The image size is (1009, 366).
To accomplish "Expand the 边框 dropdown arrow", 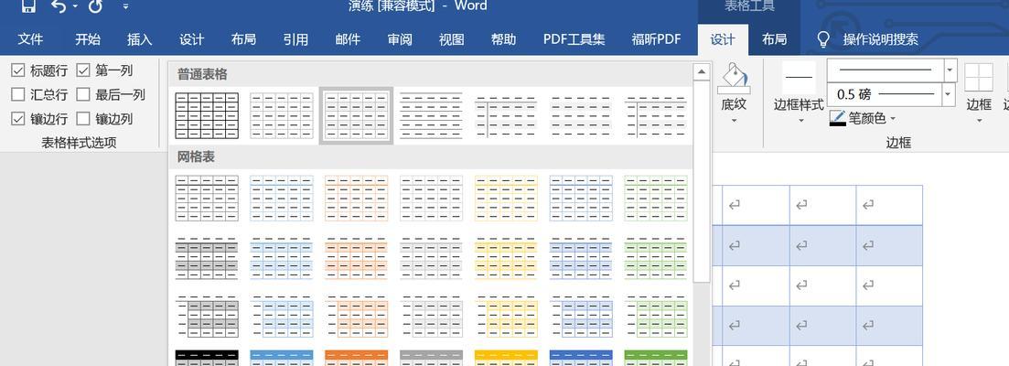I will pyautogui.click(x=979, y=120).
